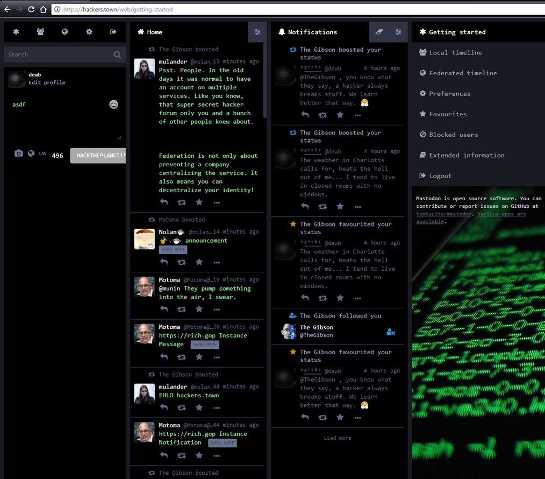Boost Motoma's '@munin They pump' post
The width and height of the screenshot is (545, 479).
tap(182, 309)
